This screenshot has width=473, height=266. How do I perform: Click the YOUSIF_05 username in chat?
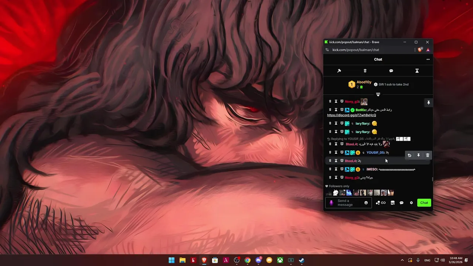[375, 153]
